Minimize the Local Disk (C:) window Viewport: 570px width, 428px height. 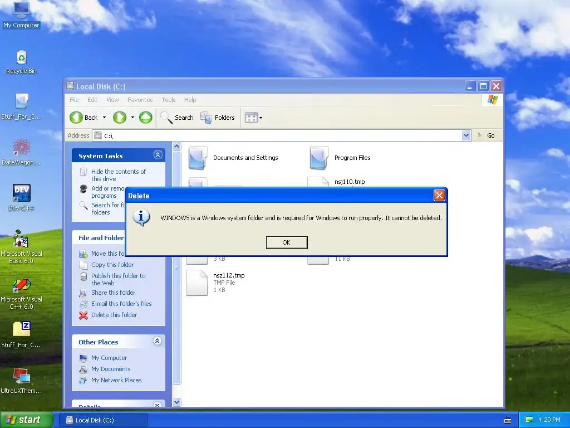point(470,86)
